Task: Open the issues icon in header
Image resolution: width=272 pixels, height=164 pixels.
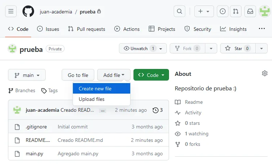Action: [x=223, y=12]
